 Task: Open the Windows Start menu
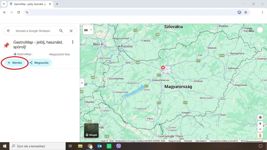tap(5, 146)
